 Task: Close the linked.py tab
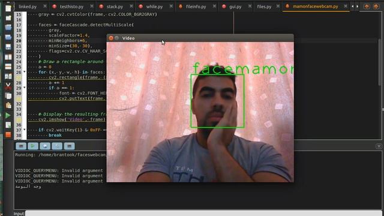[45, 6]
